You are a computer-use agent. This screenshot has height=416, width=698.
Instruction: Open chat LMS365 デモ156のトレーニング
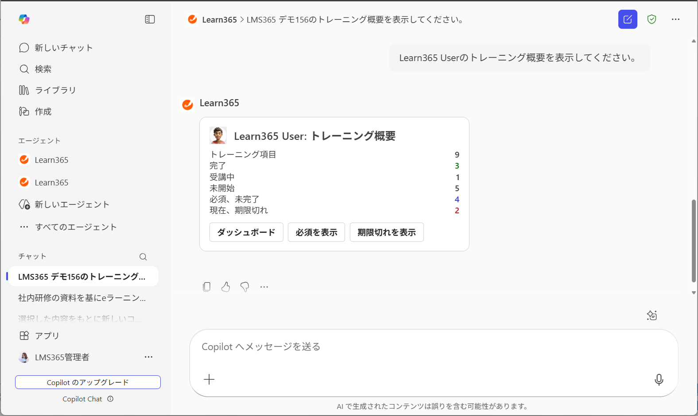click(x=82, y=277)
